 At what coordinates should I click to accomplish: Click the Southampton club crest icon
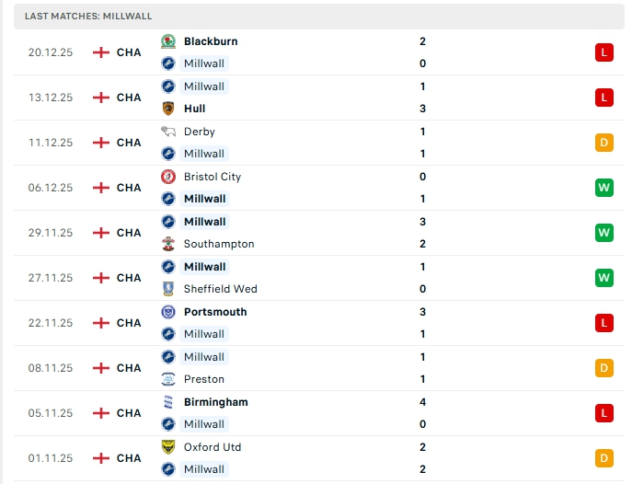coord(168,244)
